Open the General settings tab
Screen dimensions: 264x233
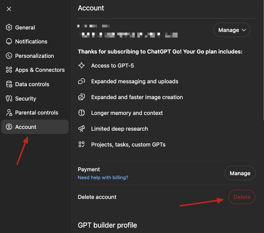point(35,27)
